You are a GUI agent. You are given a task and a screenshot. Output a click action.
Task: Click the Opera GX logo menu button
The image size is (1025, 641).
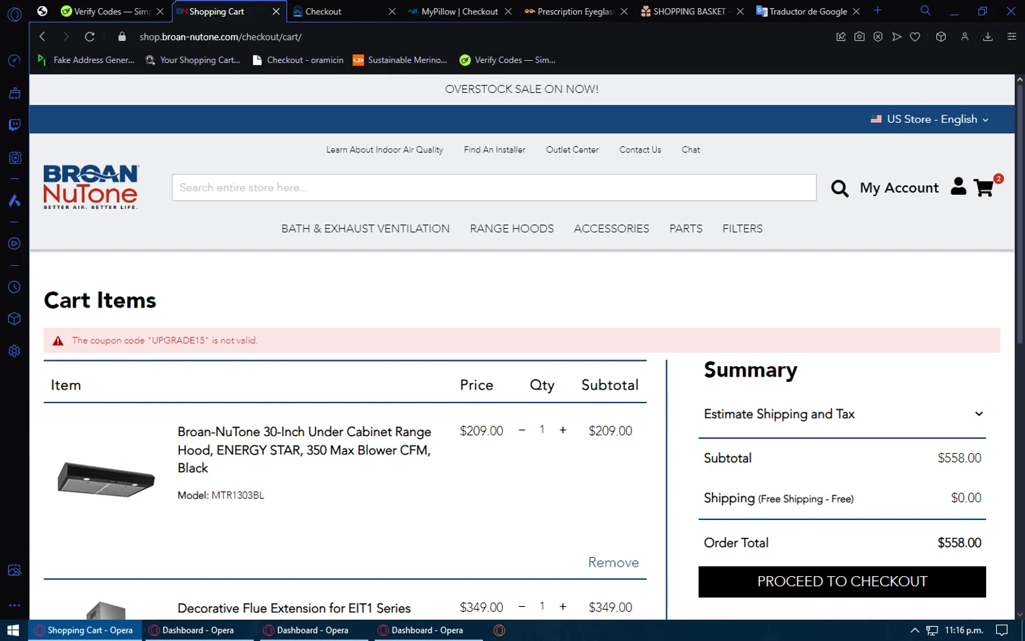14,14
